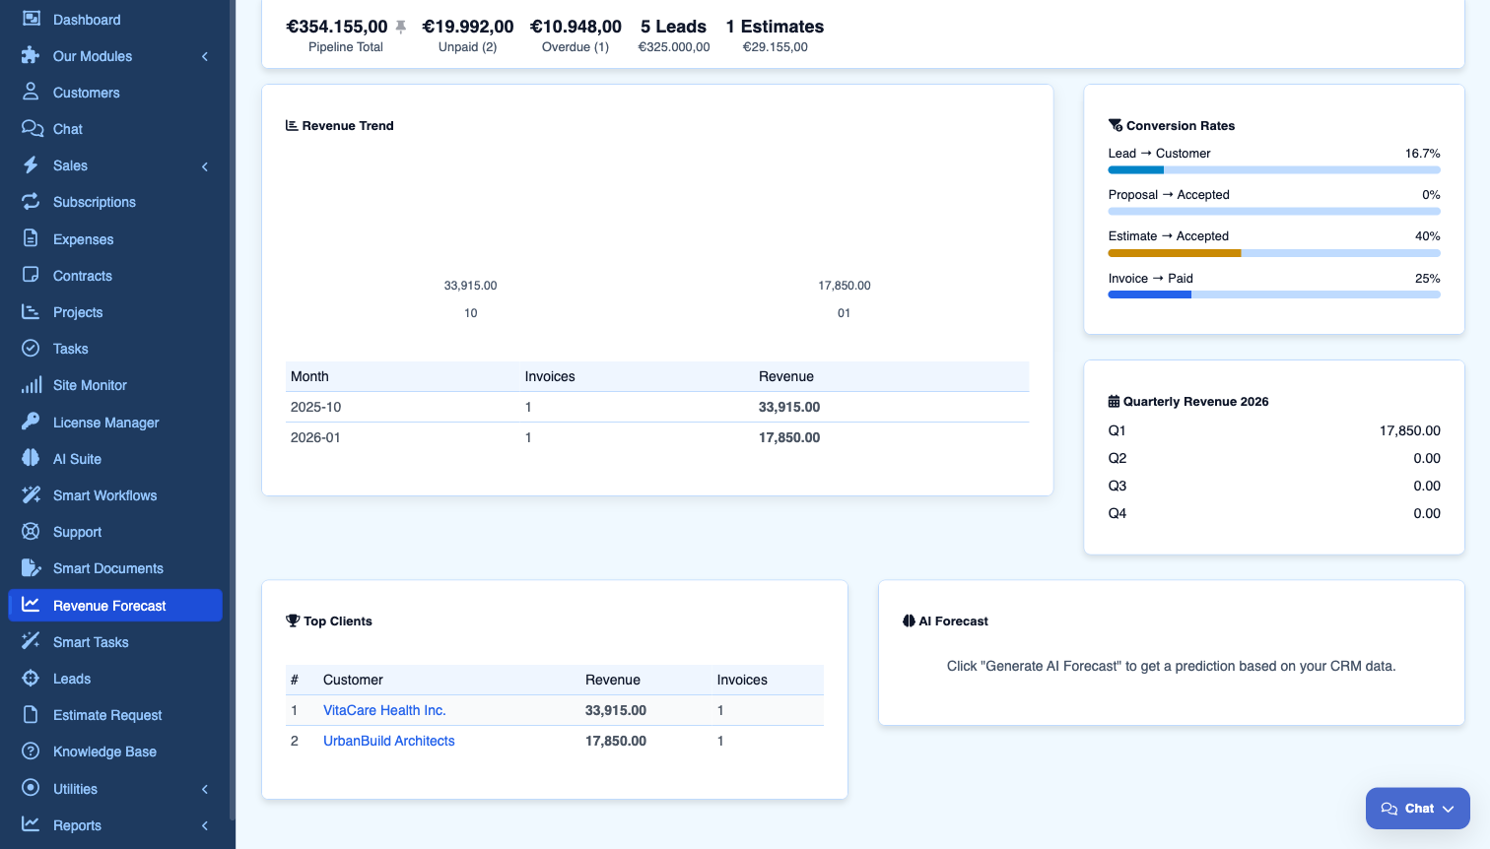This screenshot has height=849, width=1490.
Task: Click the Knowledge Base question icon
Action: (x=32, y=751)
